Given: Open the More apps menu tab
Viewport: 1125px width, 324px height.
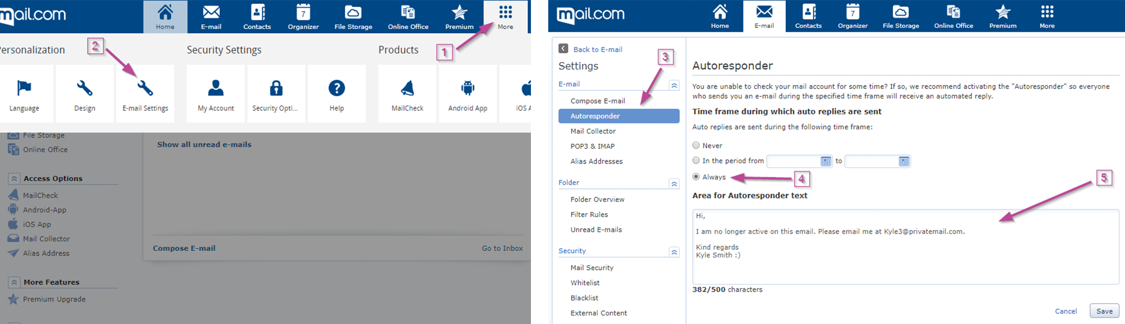Looking at the screenshot, I should [x=505, y=16].
